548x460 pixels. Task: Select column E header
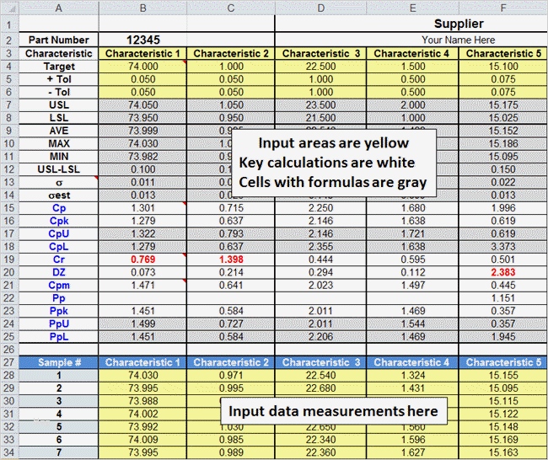[412, 8]
